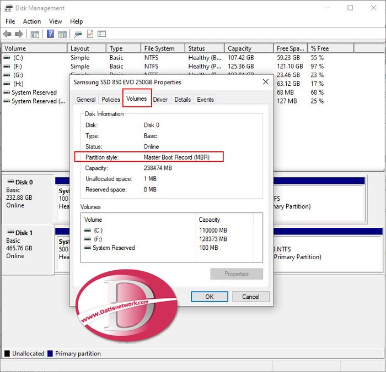Image resolution: width=386 pixels, height=372 pixels.
Task: Sort by the Layout column header
Action: (87, 48)
